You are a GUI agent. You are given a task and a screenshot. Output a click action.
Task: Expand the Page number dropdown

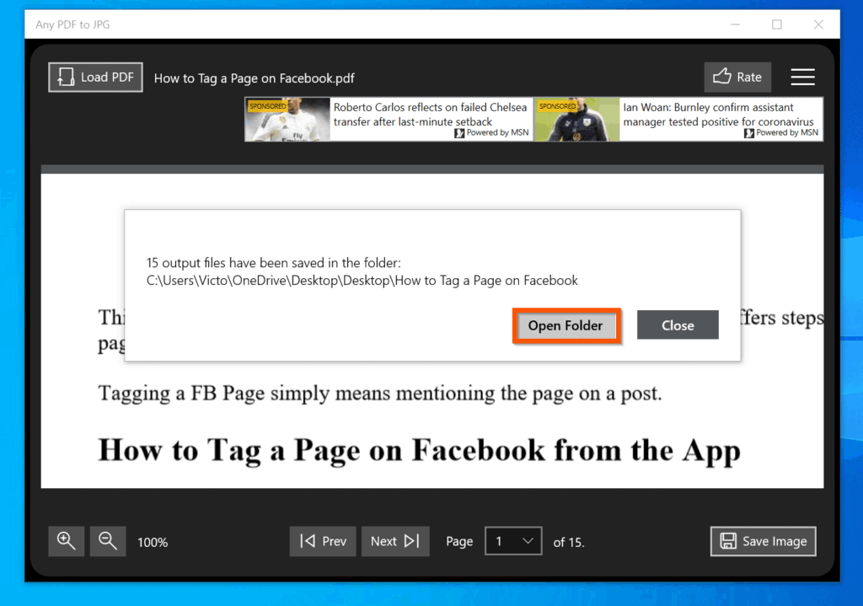point(513,541)
